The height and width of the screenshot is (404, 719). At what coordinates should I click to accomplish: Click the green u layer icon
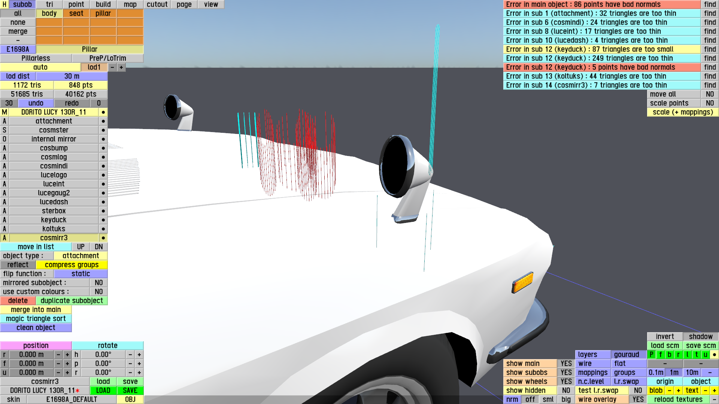[705, 355]
